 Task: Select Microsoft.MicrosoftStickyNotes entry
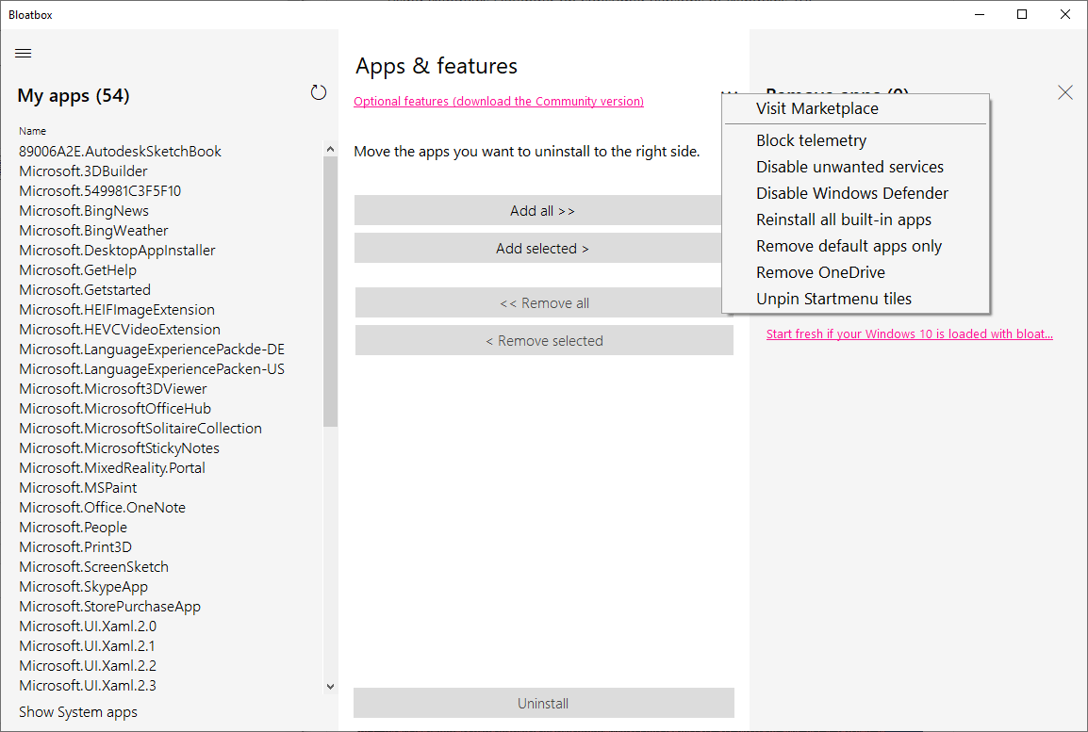pos(120,447)
